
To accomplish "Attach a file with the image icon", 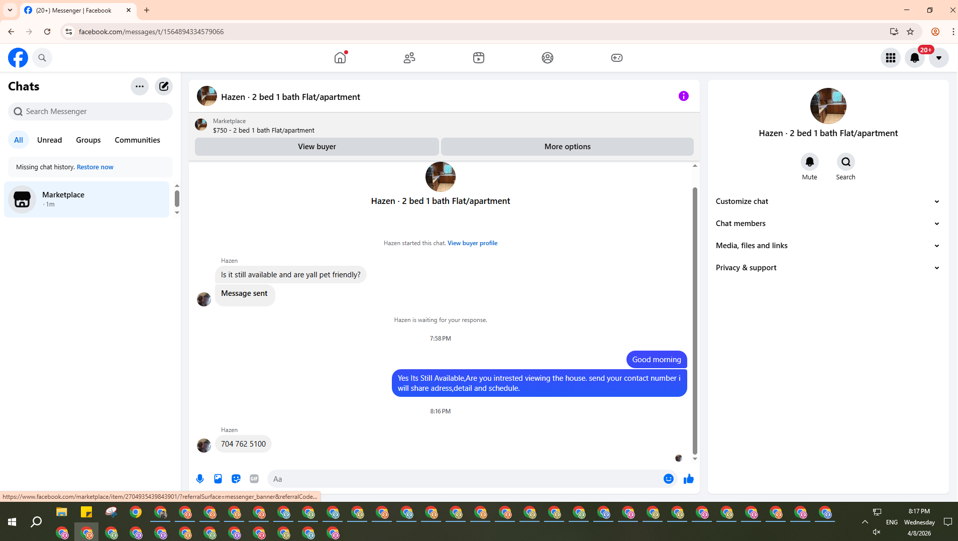I will click(218, 479).
